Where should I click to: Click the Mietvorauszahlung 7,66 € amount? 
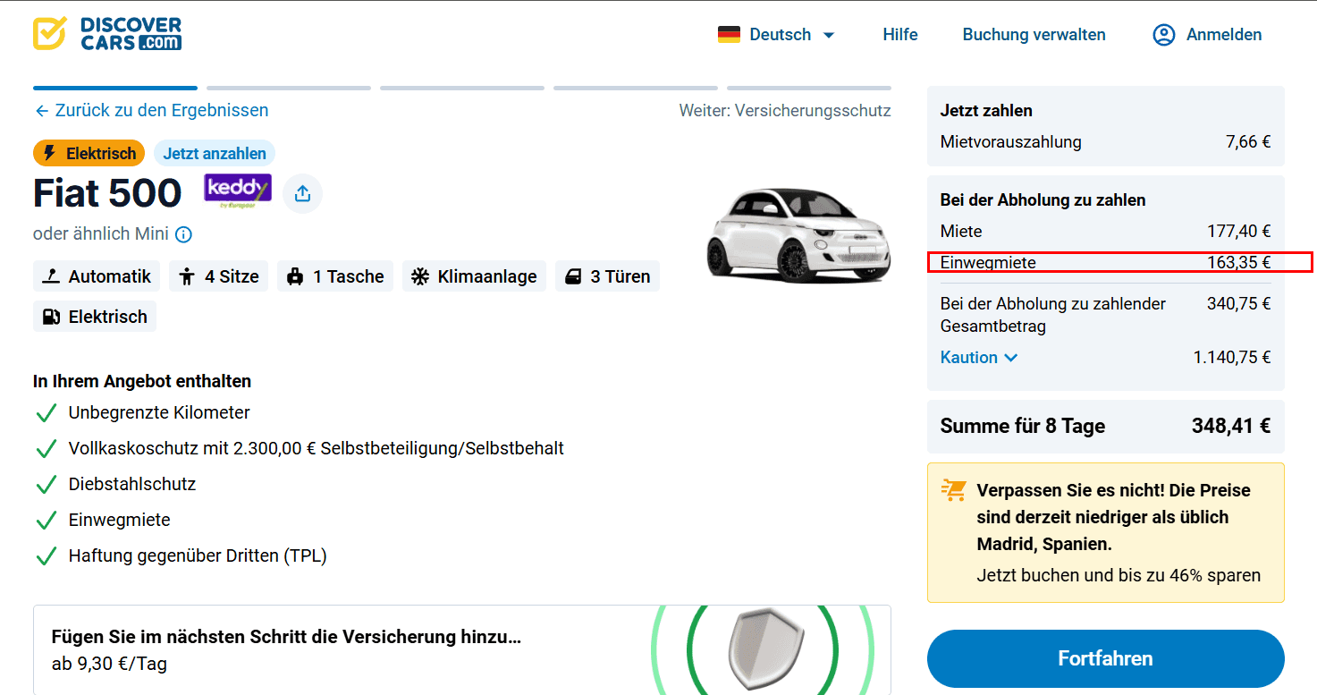[x=1248, y=141]
